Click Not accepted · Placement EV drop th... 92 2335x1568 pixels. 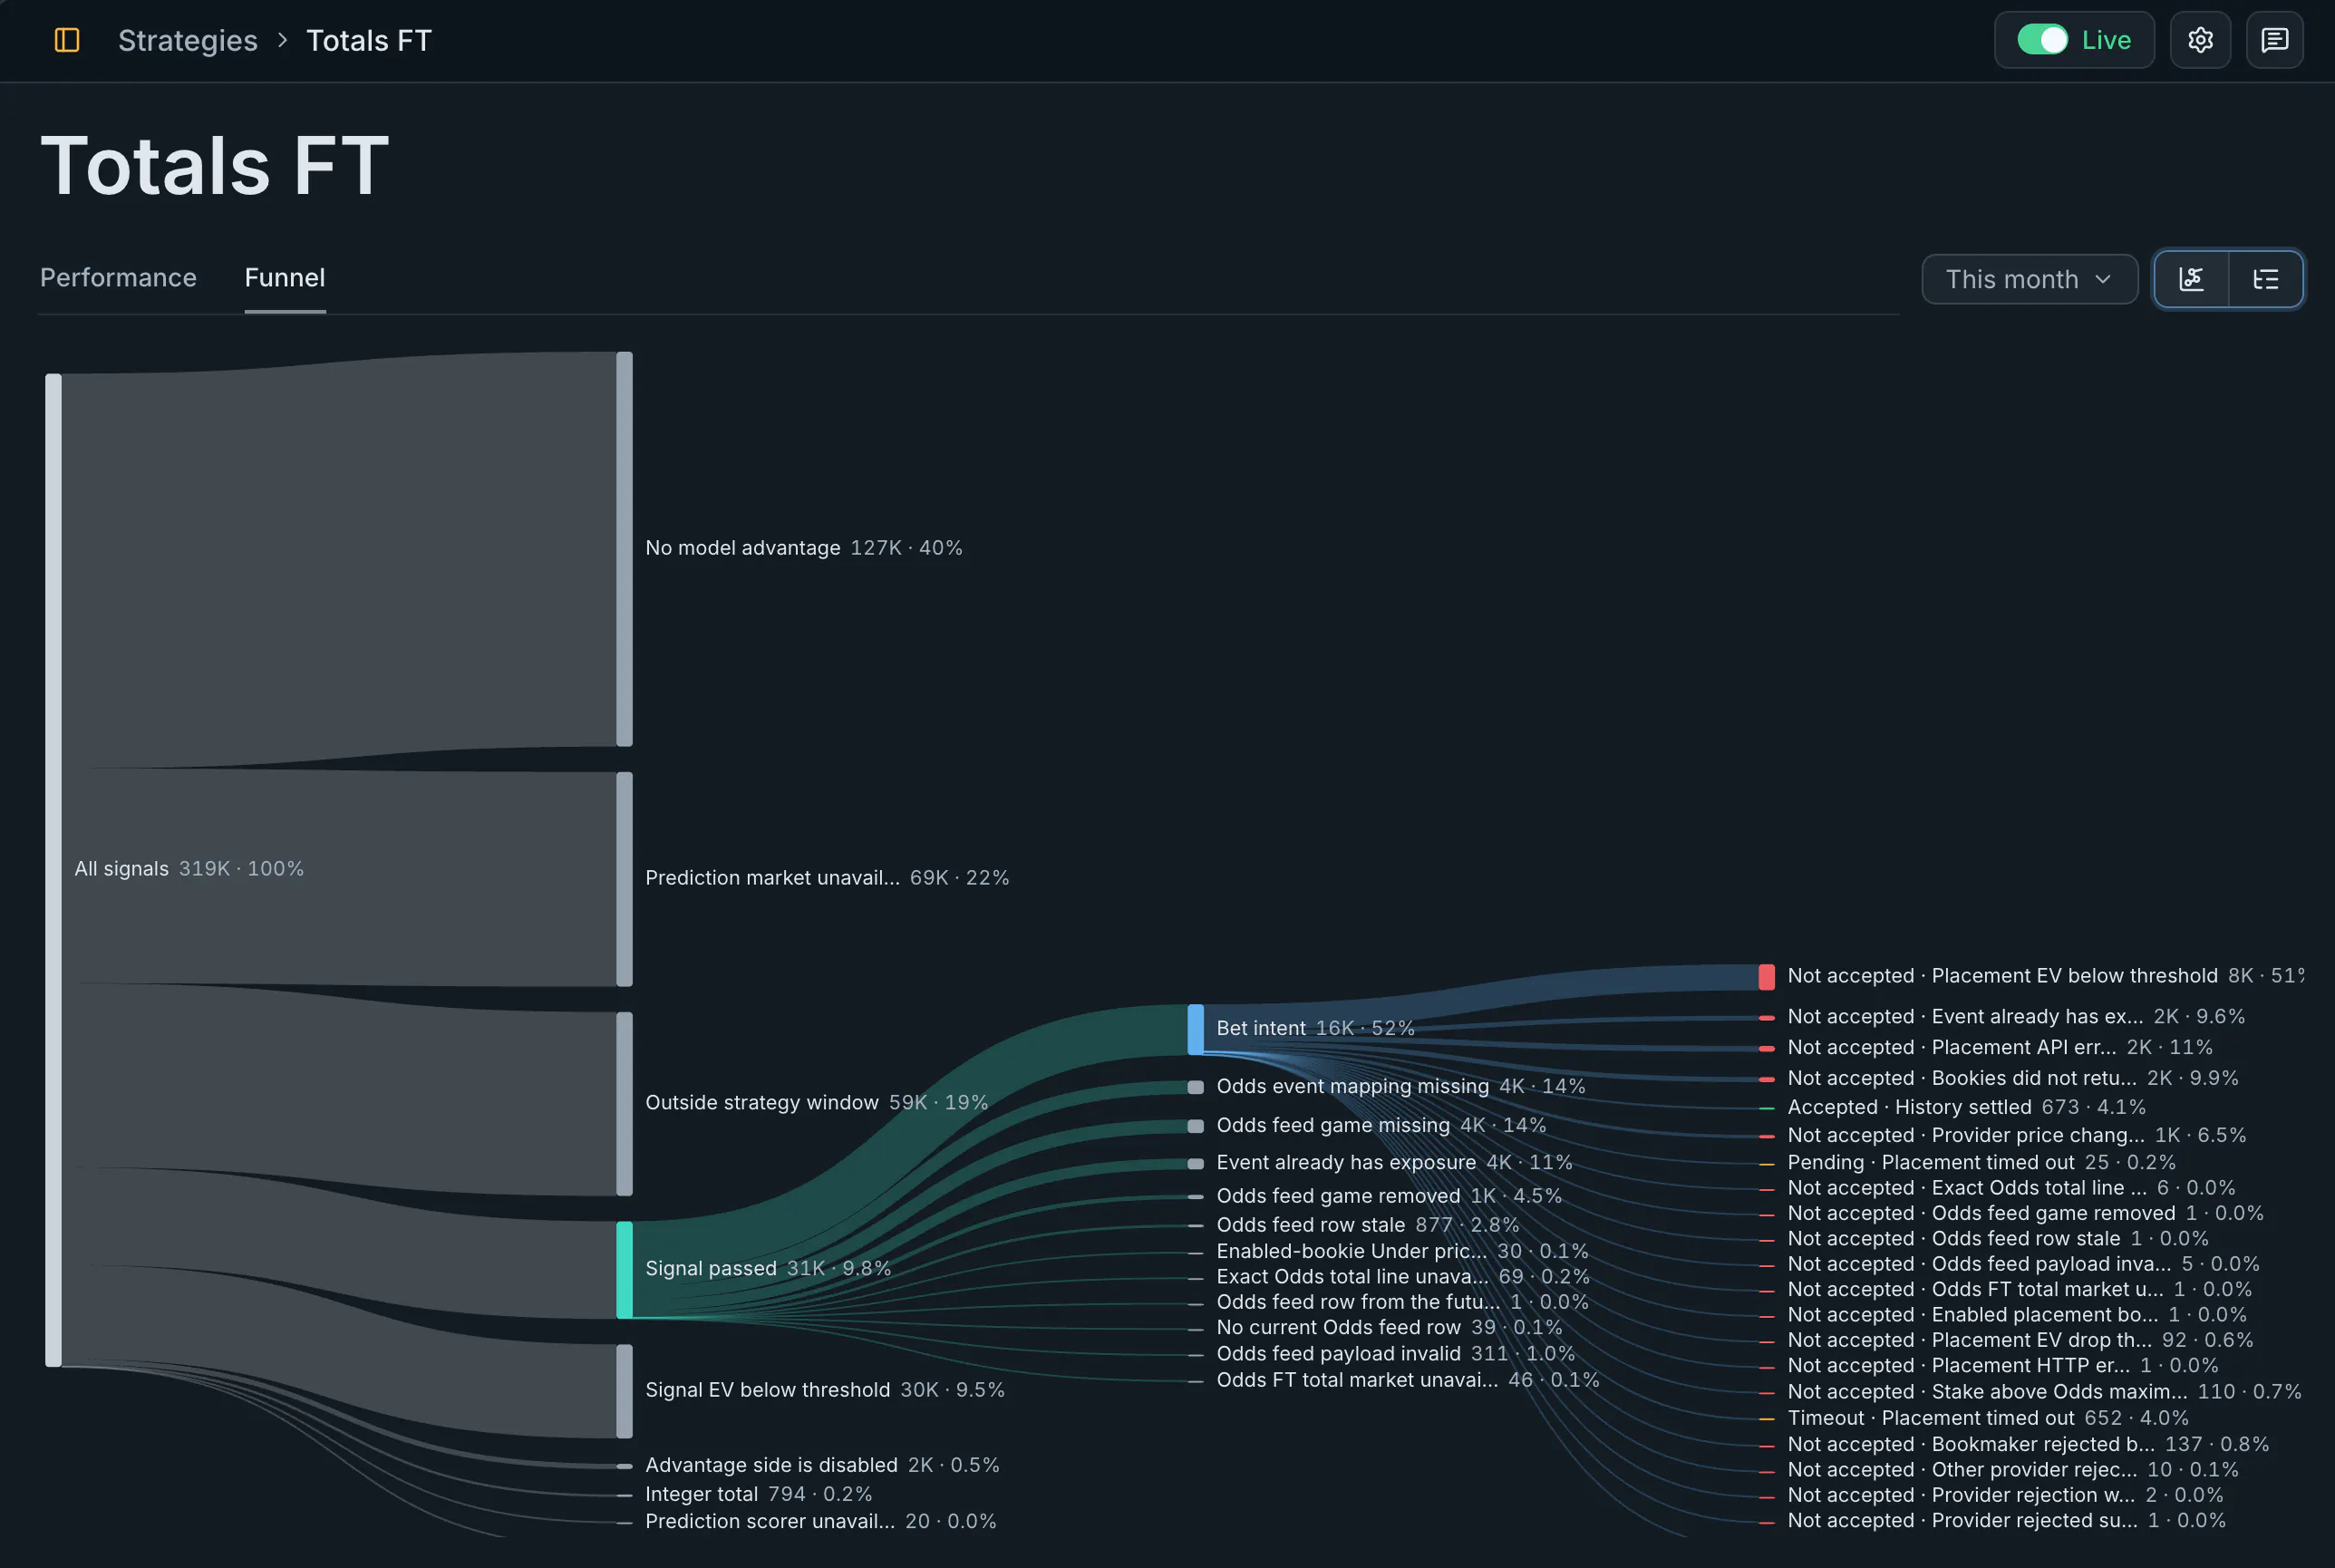tap(2020, 1340)
